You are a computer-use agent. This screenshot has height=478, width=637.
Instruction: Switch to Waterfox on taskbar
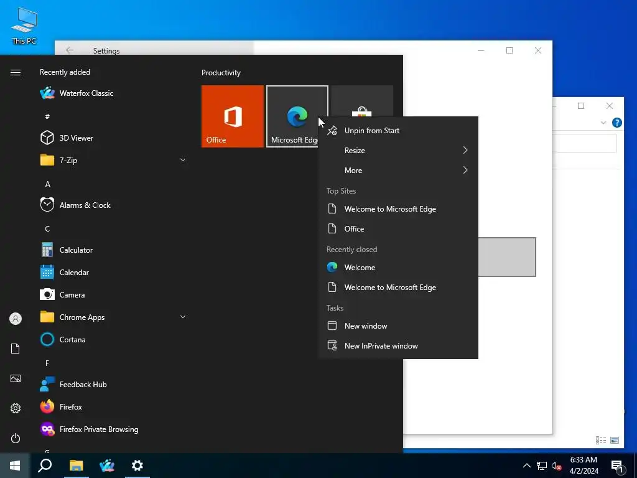pyautogui.click(x=107, y=466)
